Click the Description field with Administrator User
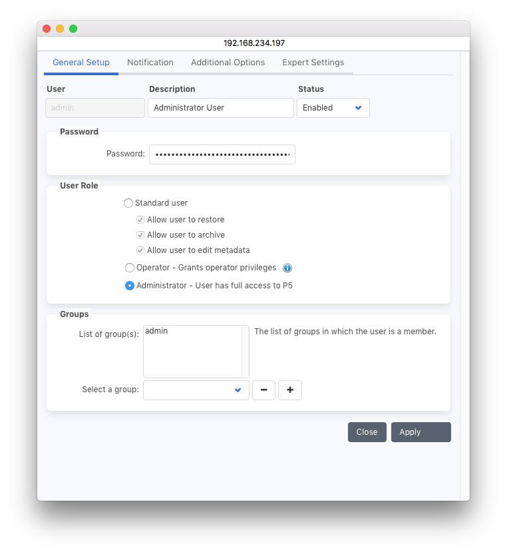507x554 pixels. pyautogui.click(x=220, y=108)
